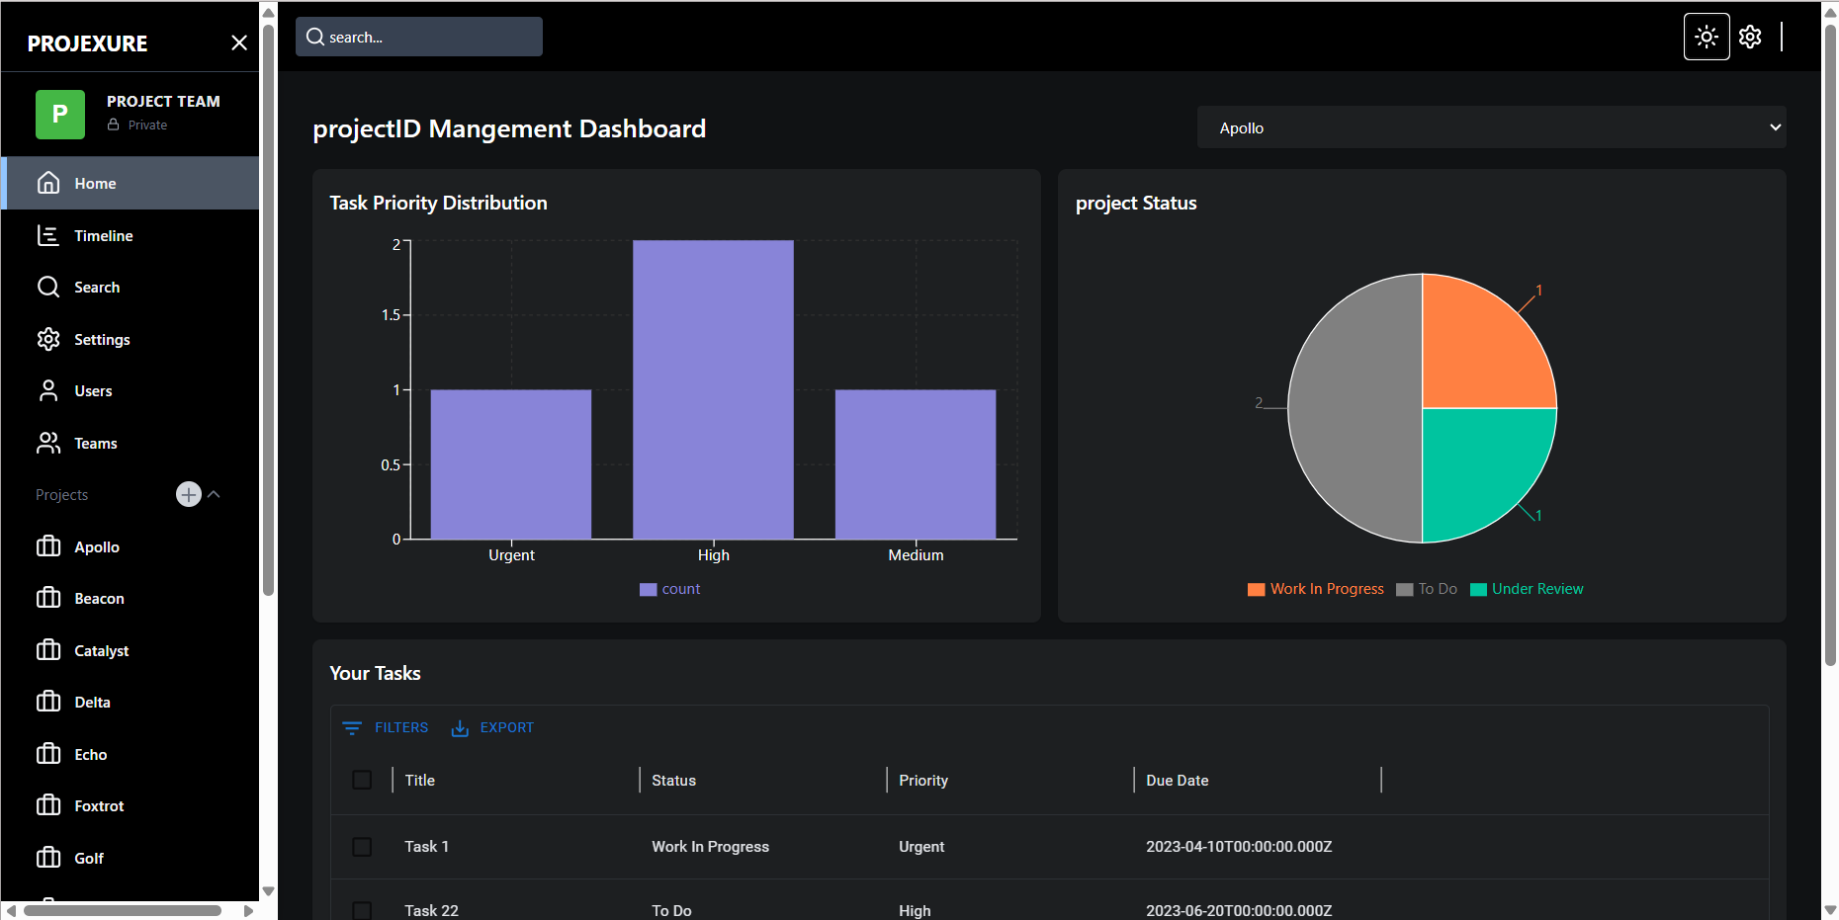Click the Search magnifier icon in sidebar
This screenshot has width=1839, height=920.
click(48, 287)
